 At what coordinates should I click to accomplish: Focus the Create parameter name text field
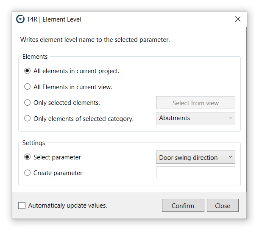pyautogui.click(x=195, y=173)
